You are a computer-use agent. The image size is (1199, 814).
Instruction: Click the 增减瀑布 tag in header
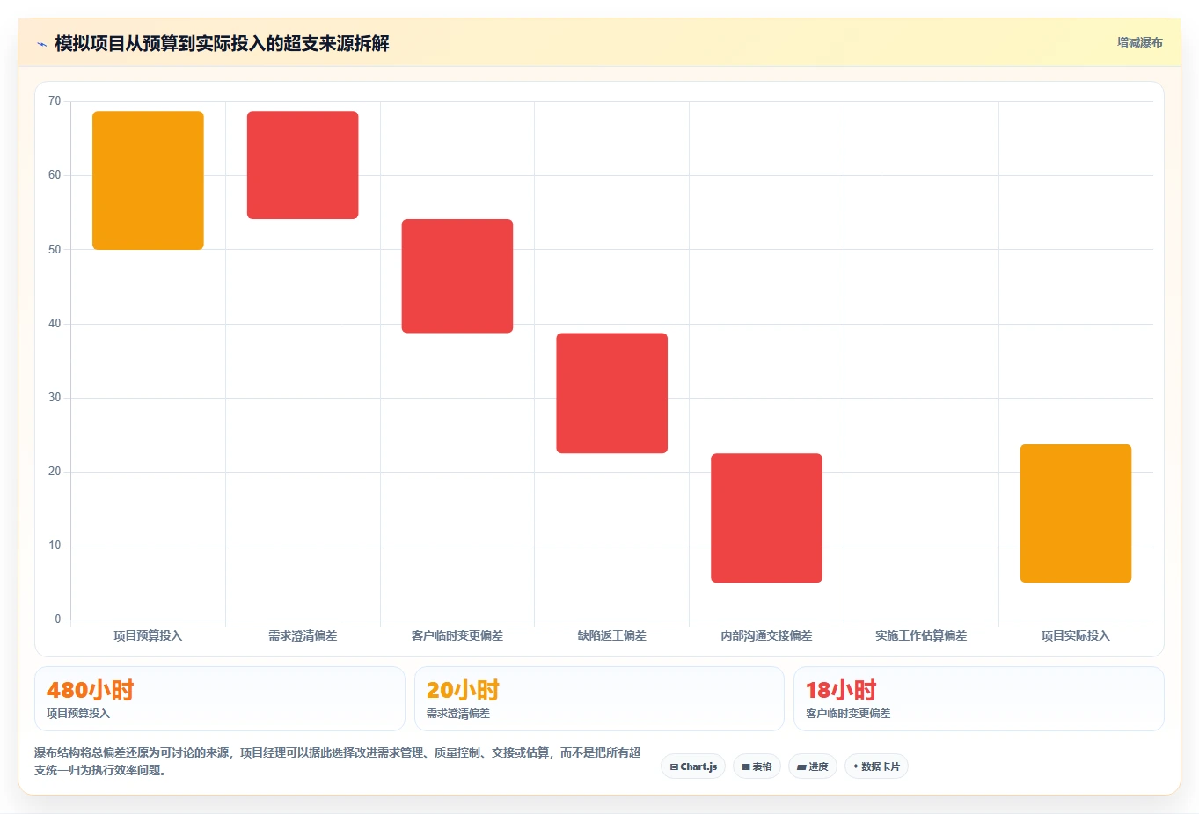1139,42
